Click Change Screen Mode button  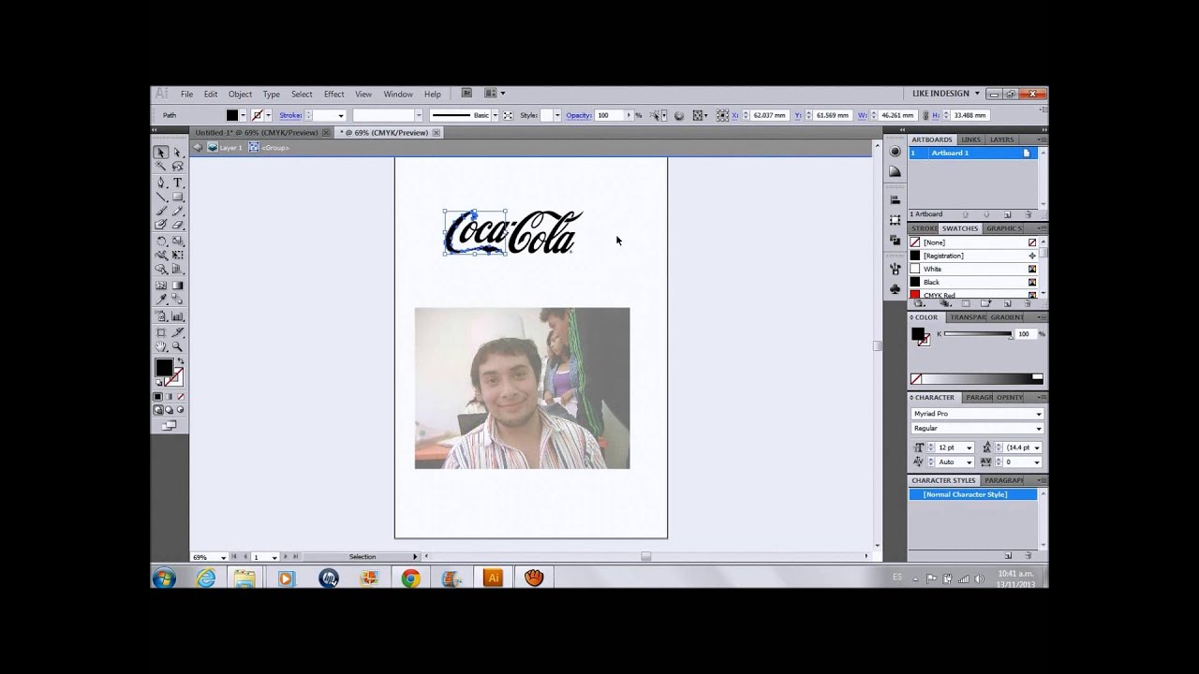(x=169, y=426)
